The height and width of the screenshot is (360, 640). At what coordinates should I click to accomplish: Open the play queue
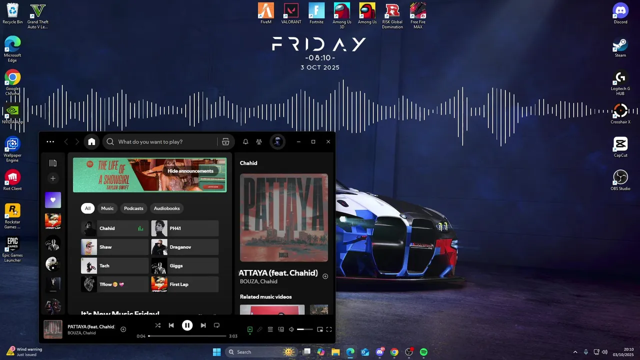tap(270, 329)
